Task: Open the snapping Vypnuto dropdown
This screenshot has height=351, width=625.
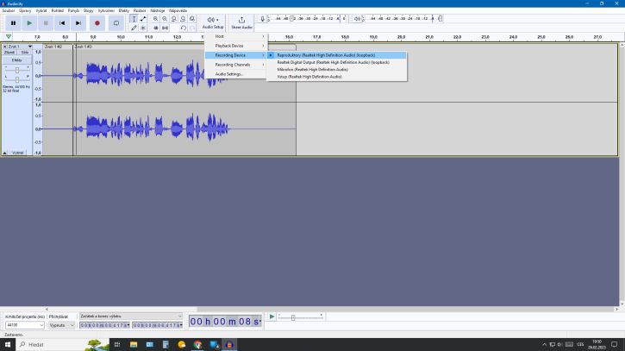Action: tap(61, 325)
